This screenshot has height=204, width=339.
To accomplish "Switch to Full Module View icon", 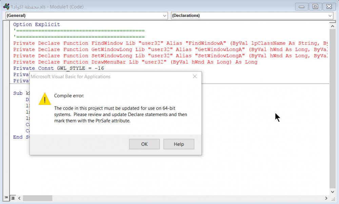I will 13,198.
